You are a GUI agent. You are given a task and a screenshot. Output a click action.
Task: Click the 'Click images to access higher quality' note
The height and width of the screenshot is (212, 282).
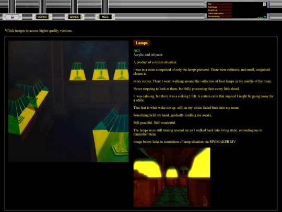(x=39, y=31)
